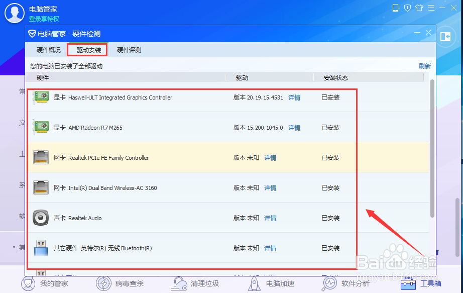This screenshot has height=293, width=463.
Task: Select Intel(R) Dual Band Wireless-AC 3160 text
Action: tap(112, 188)
